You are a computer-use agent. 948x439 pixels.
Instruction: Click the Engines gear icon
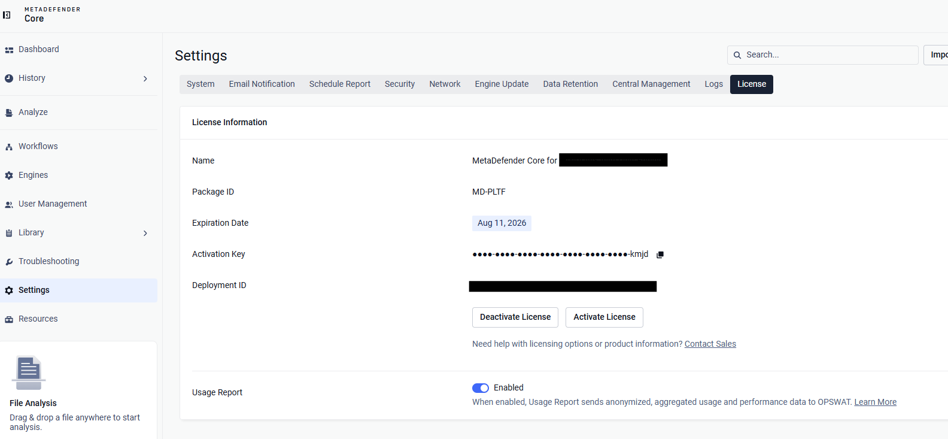click(9, 175)
